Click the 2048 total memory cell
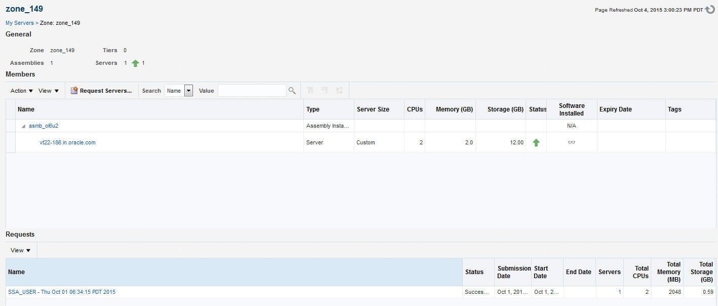 point(667,292)
